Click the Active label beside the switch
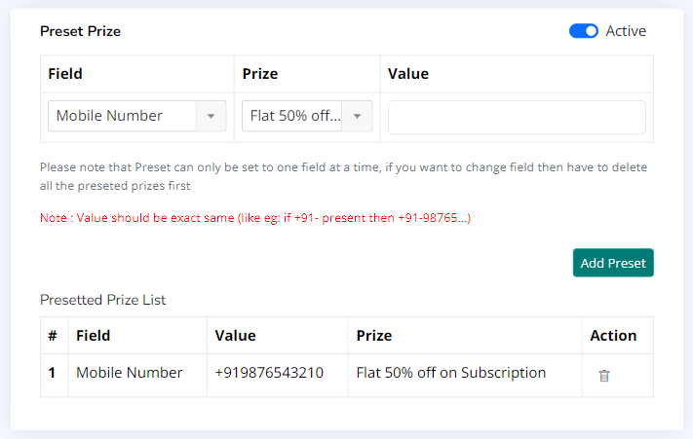The height and width of the screenshot is (439, 693). point(626,31)
